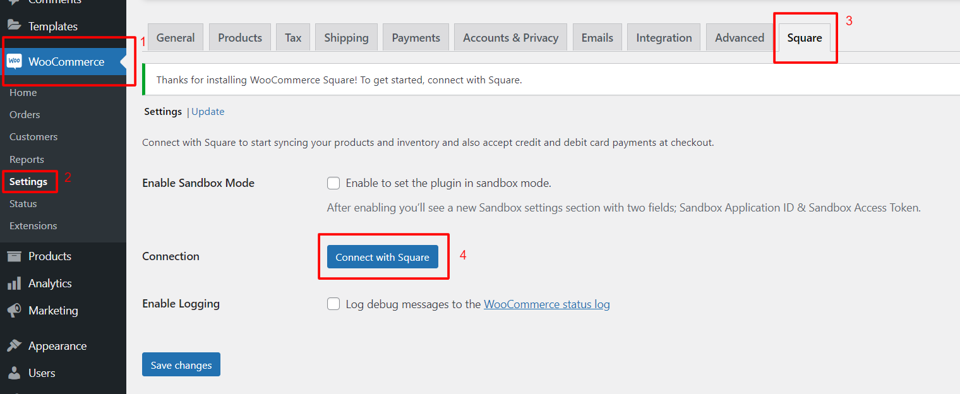This screenshot has width=960, height=394.
Task: Click the 'Connect with Square to start syncing' description
Action: pyautogui.click(x=428, y=143)
